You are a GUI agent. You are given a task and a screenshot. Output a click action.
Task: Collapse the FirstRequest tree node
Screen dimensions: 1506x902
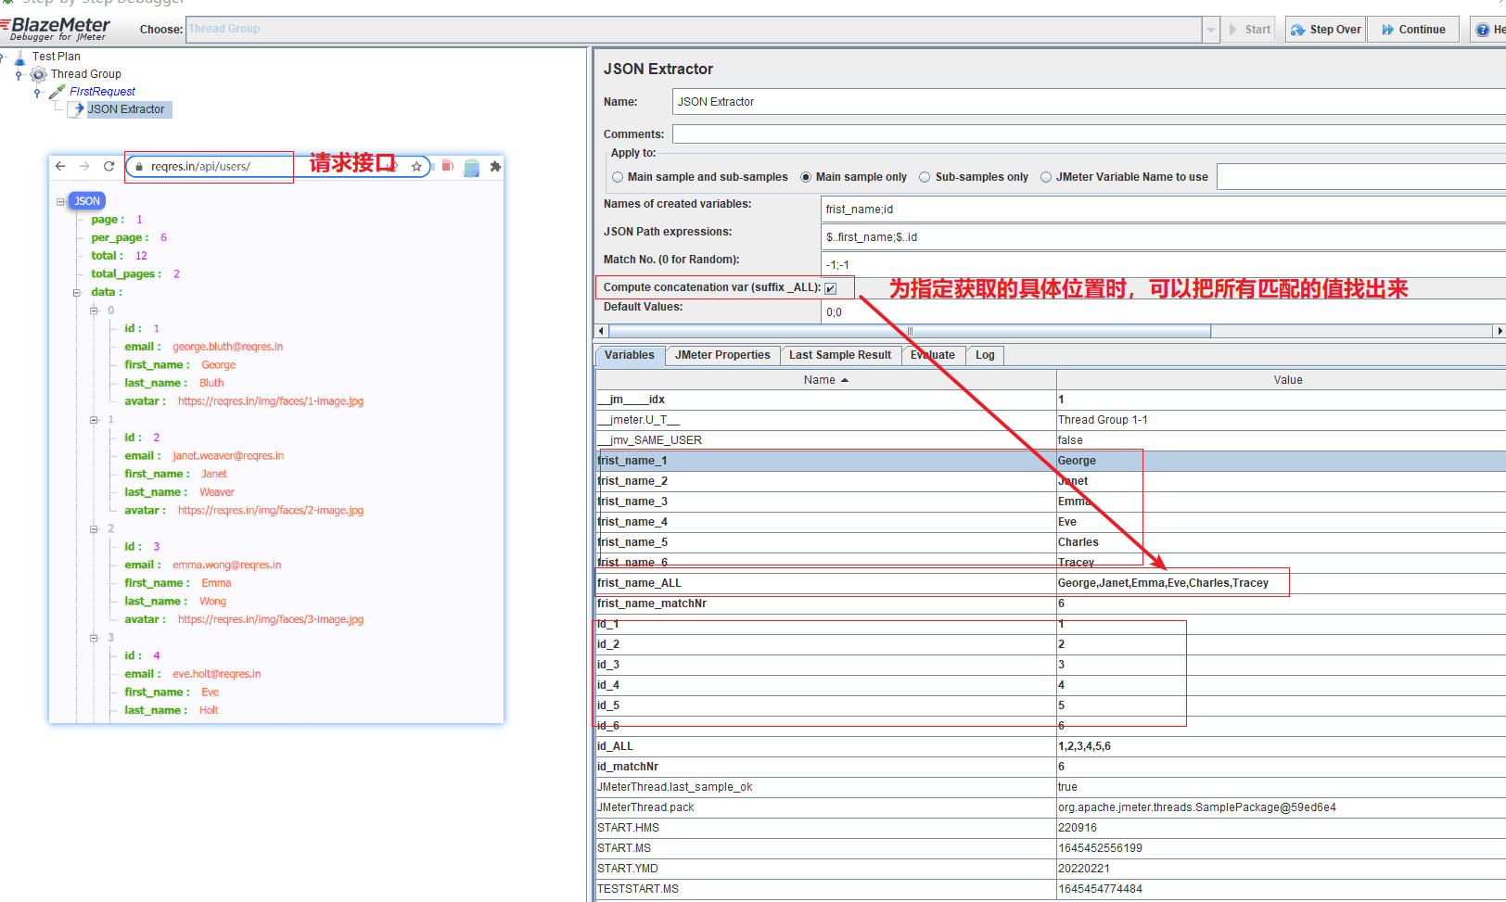tap(37, 92)
